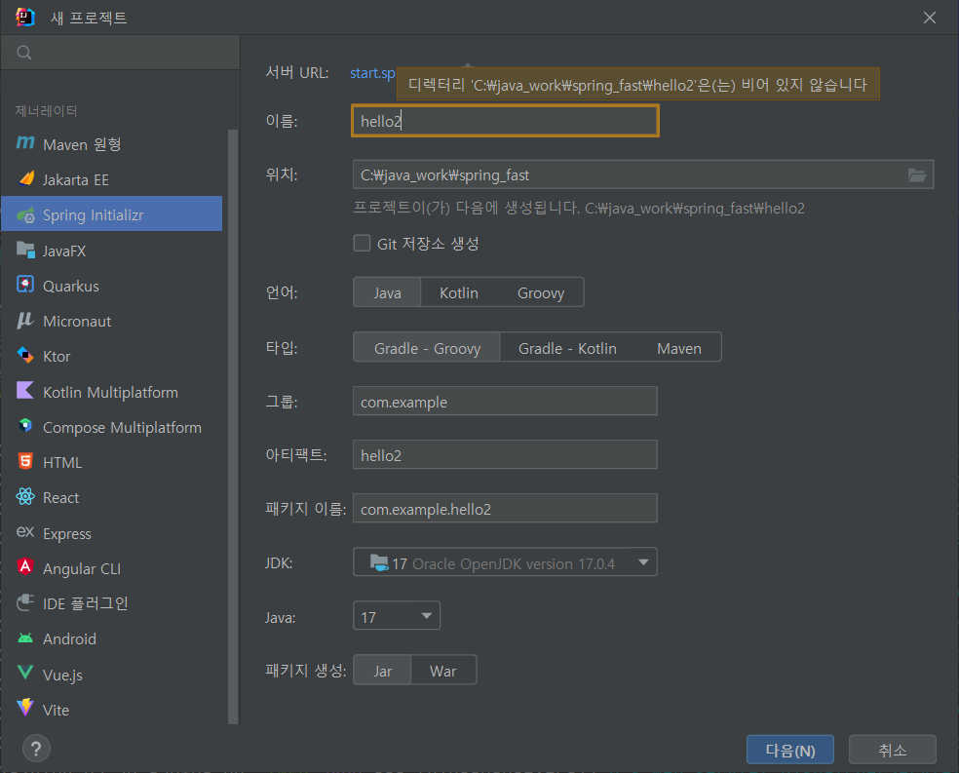Click the Maven archetype generator icon
Image resolution: width=959 pixels, height=773 pixels.
[25, 143]
